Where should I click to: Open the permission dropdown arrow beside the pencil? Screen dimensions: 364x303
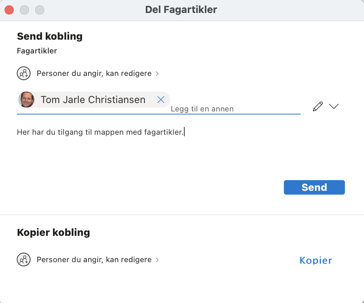coord(334,106)
